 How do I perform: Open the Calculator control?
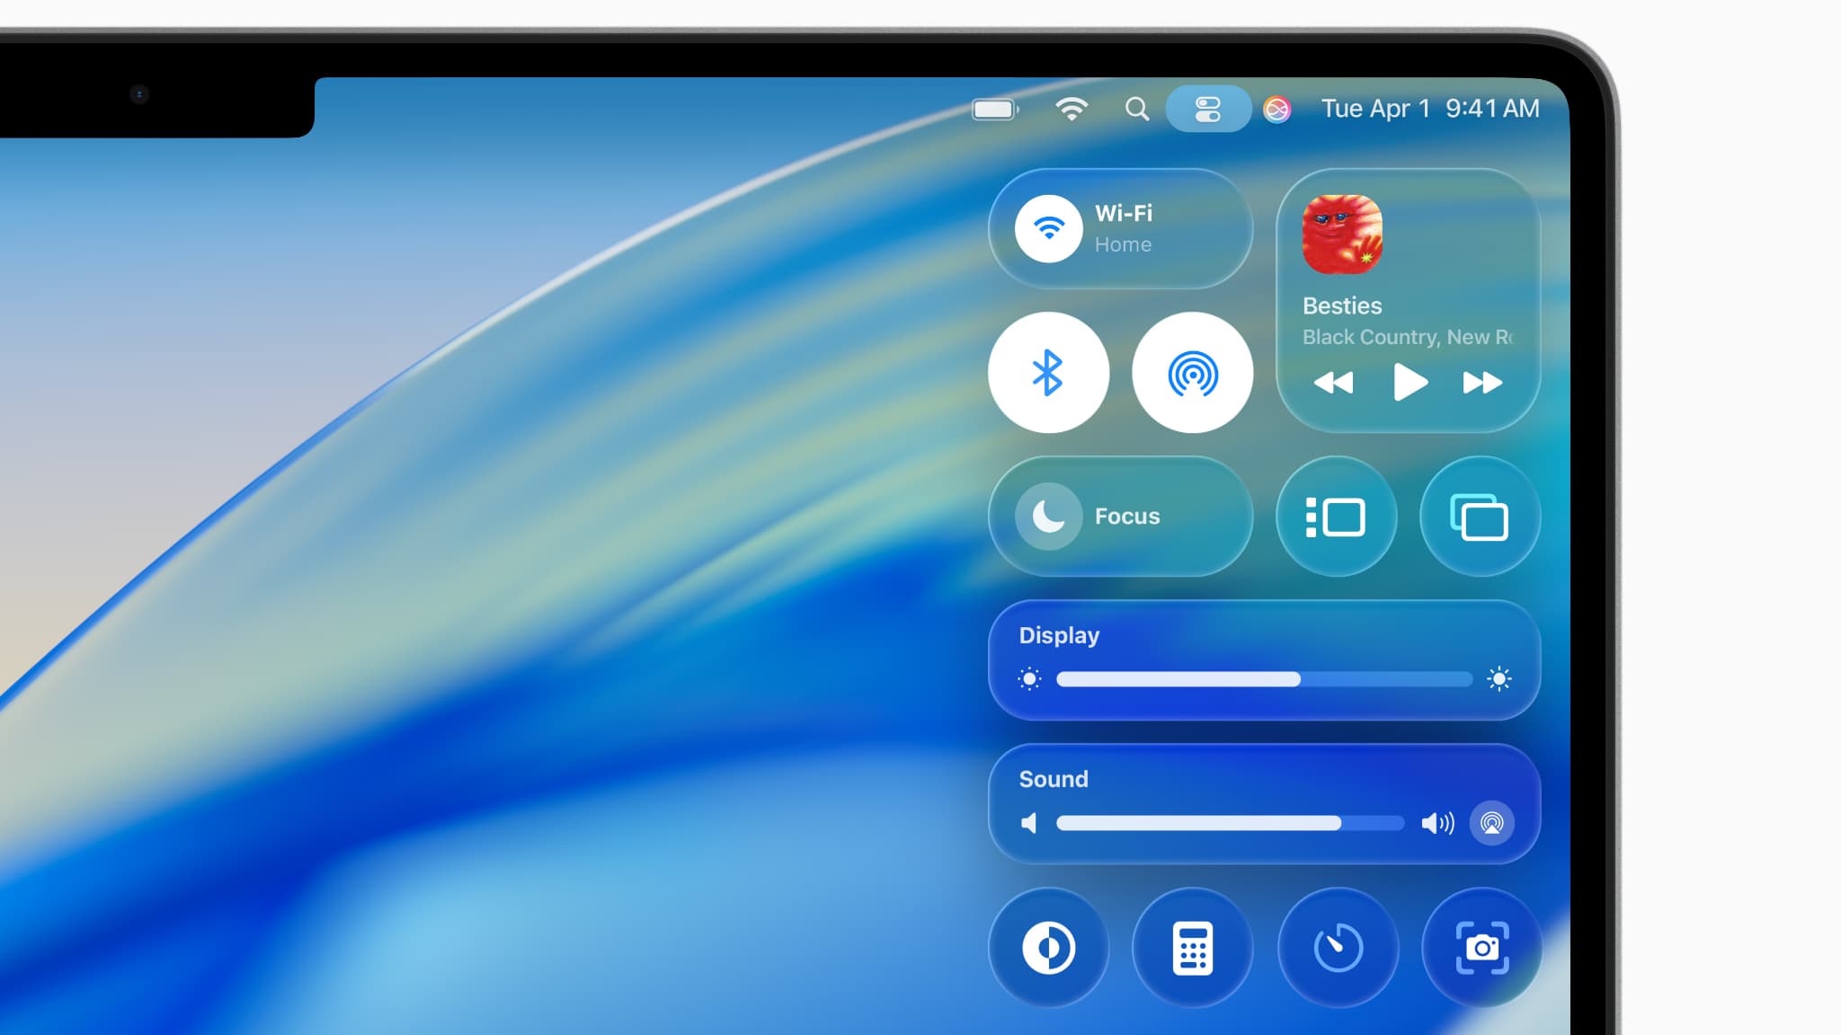pyautogui.click(x=1192, y=948)
